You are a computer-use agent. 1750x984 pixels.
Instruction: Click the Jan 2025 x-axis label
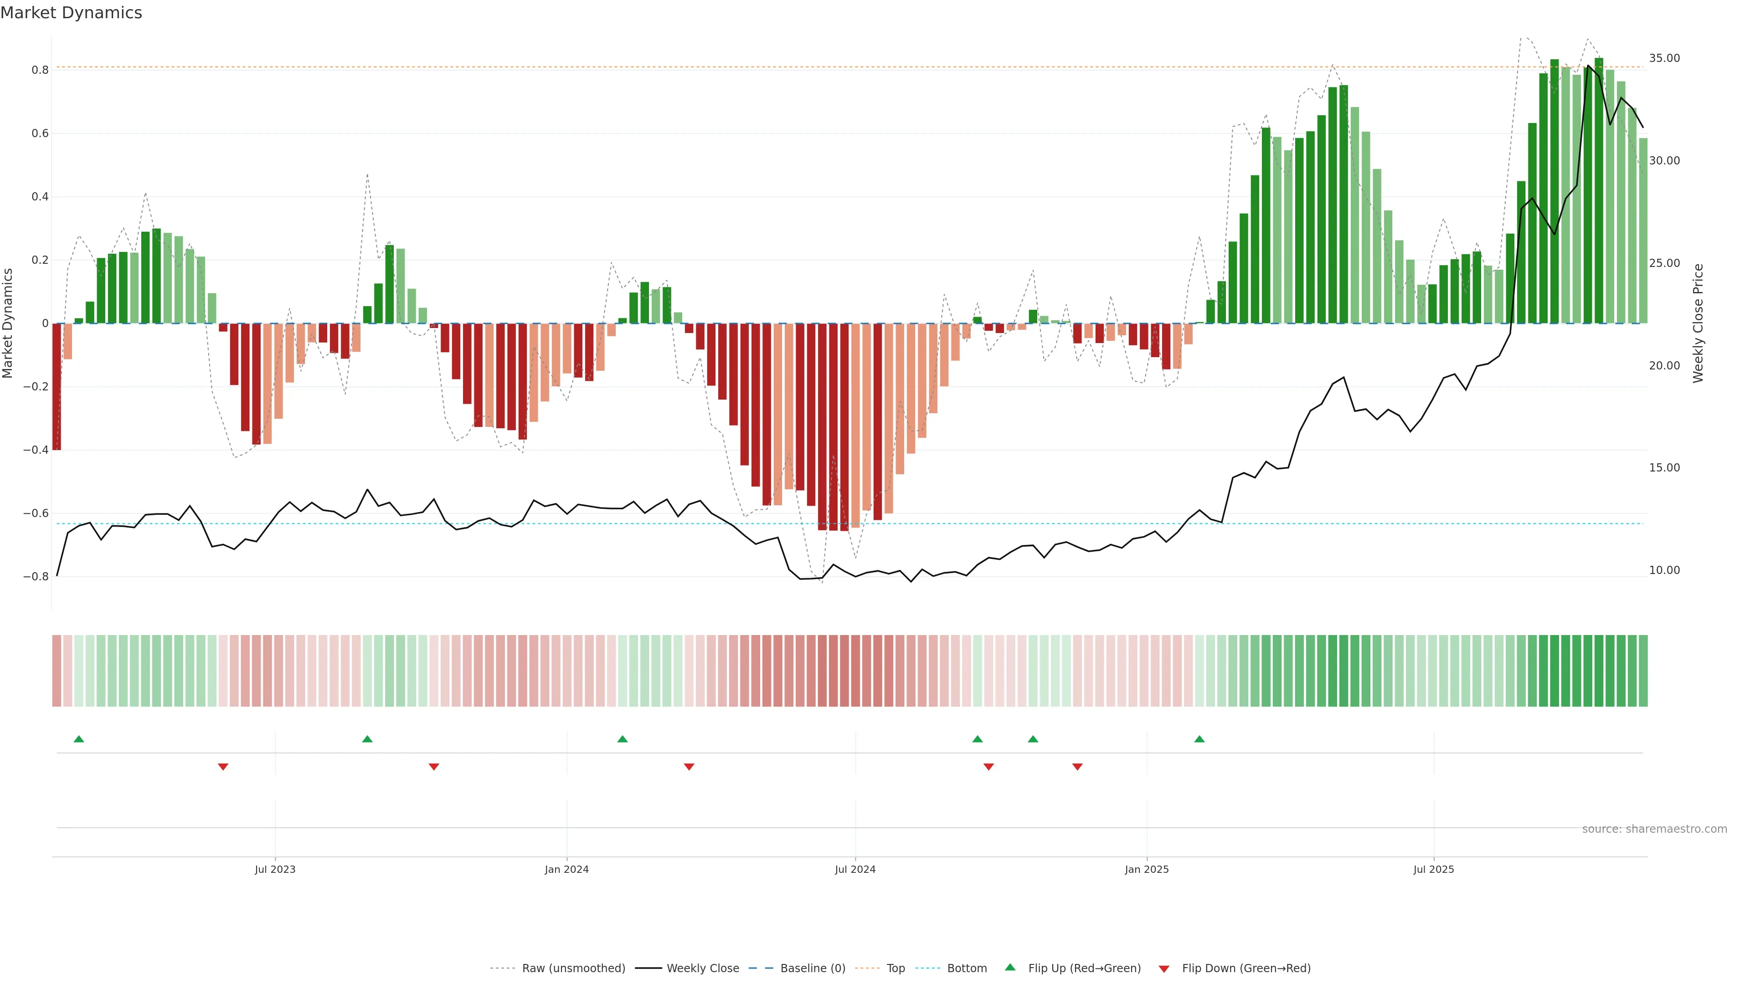pyautogui.click(x=1146, y=869)
